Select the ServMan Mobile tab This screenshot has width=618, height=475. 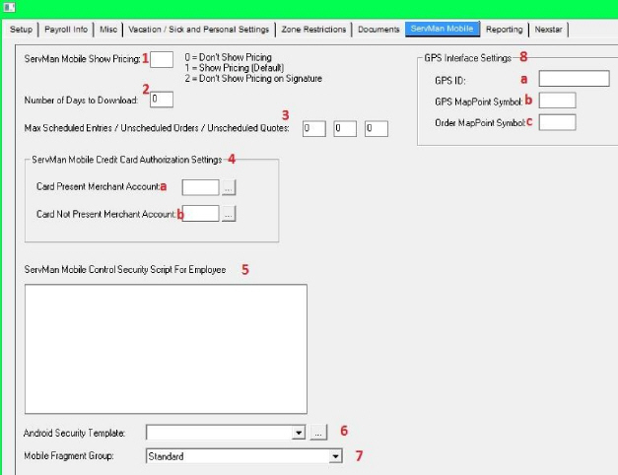tap(443, 29)
